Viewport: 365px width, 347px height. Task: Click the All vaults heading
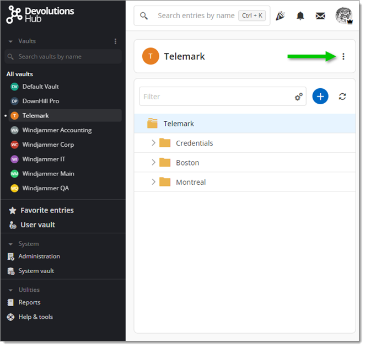click(x=20, y=74)
